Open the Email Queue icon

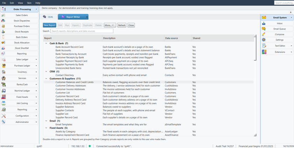264,29
